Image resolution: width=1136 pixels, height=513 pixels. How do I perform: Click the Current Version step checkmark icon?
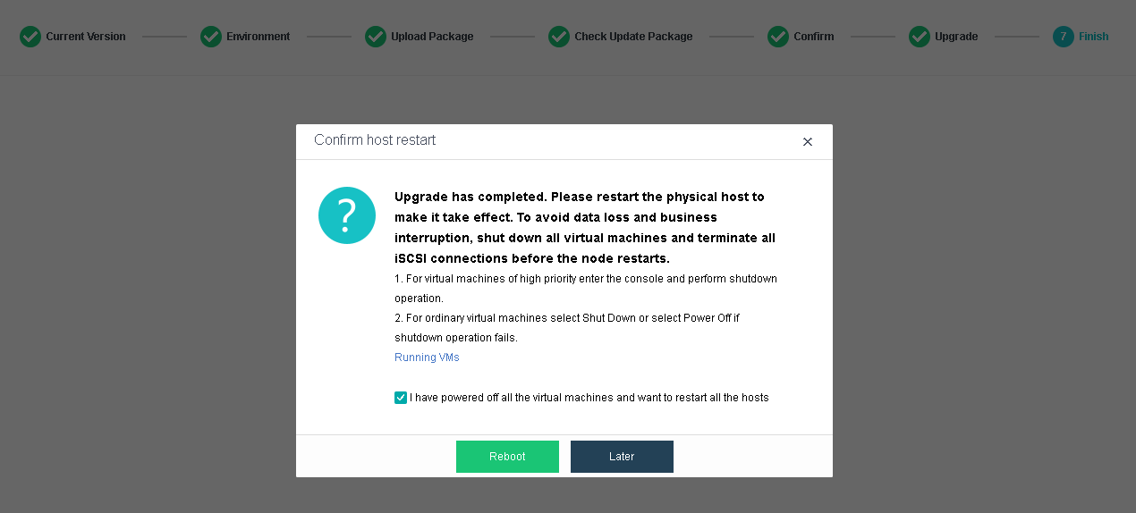point(30,37)
